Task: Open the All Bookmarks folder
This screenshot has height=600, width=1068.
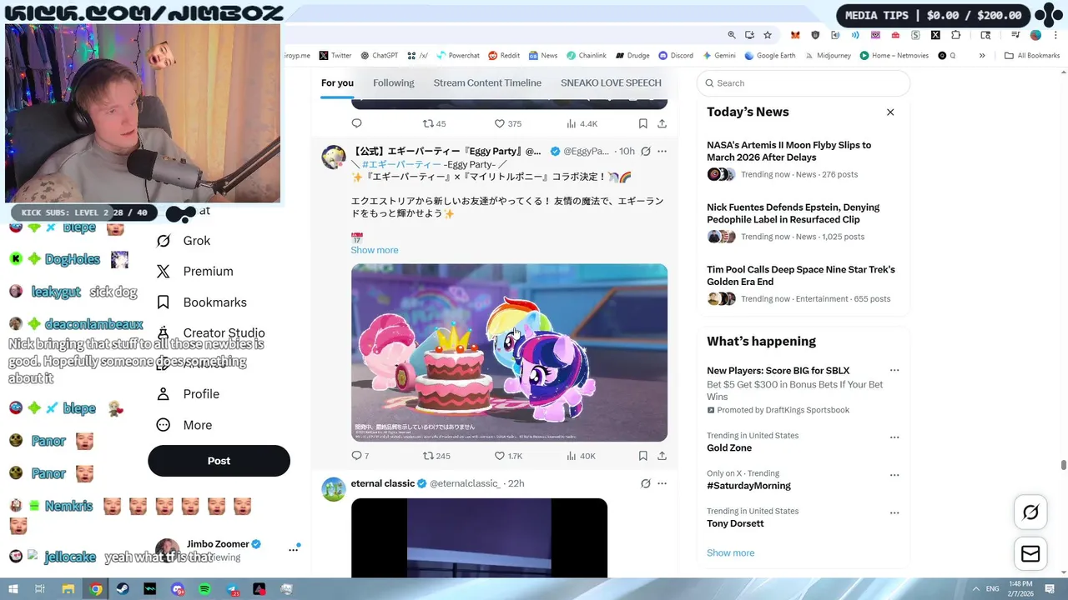Action: (x=1032, y=56)
